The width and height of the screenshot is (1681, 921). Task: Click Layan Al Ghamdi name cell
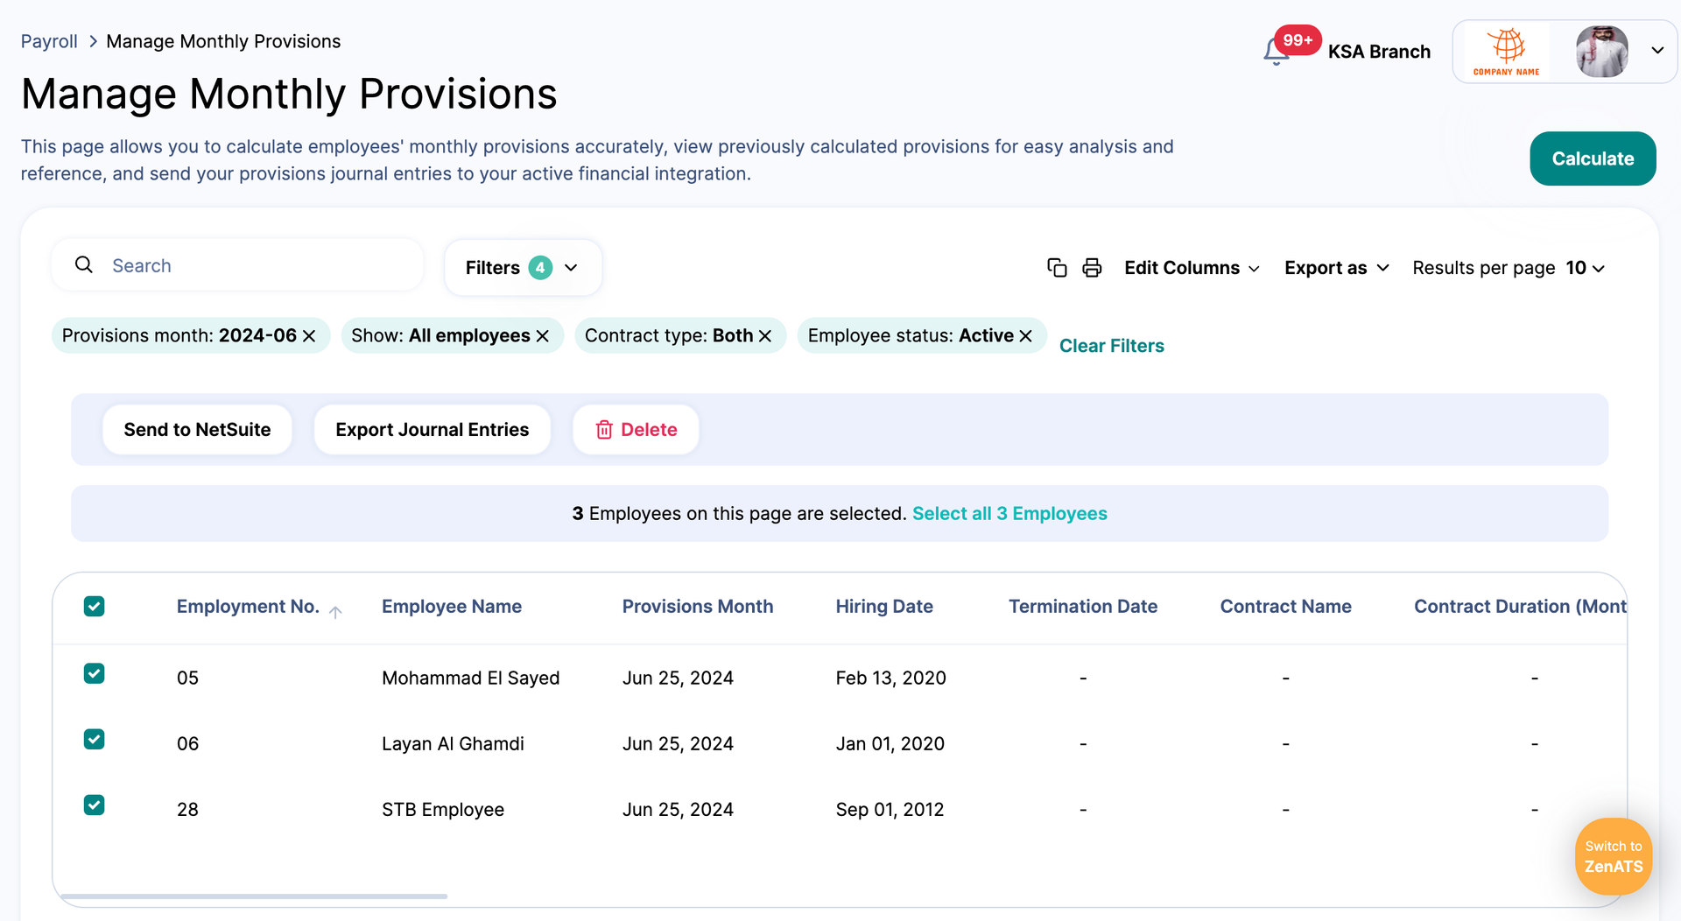coord(453,744)
